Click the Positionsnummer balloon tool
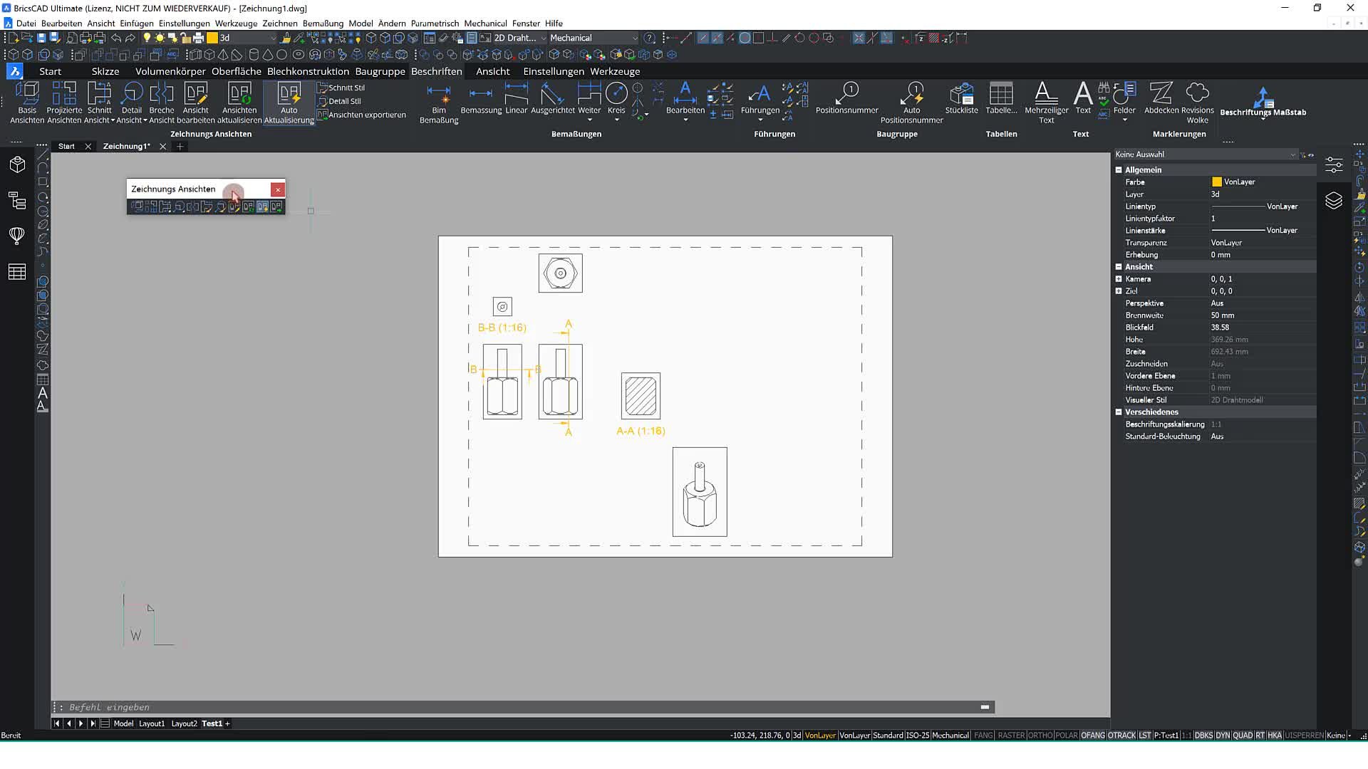 [x=846, y=98]
